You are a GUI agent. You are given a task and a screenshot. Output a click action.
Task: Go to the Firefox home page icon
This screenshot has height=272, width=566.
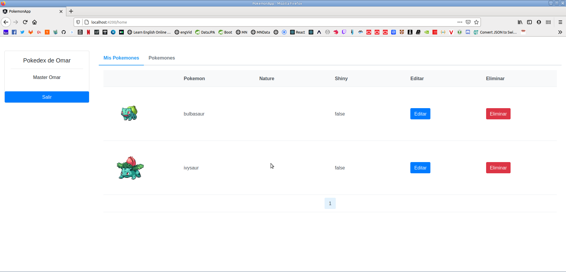click(x=34, y=22)
